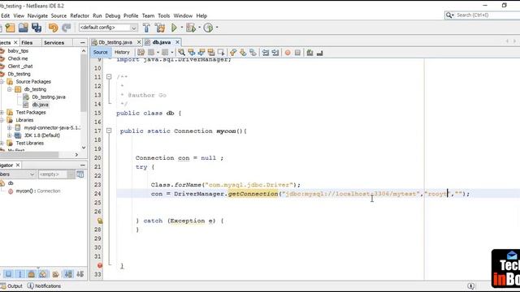Click the Profile Project icon
Image resolution: width=520 pixels, height=292 pixels.
pos(208,28)
